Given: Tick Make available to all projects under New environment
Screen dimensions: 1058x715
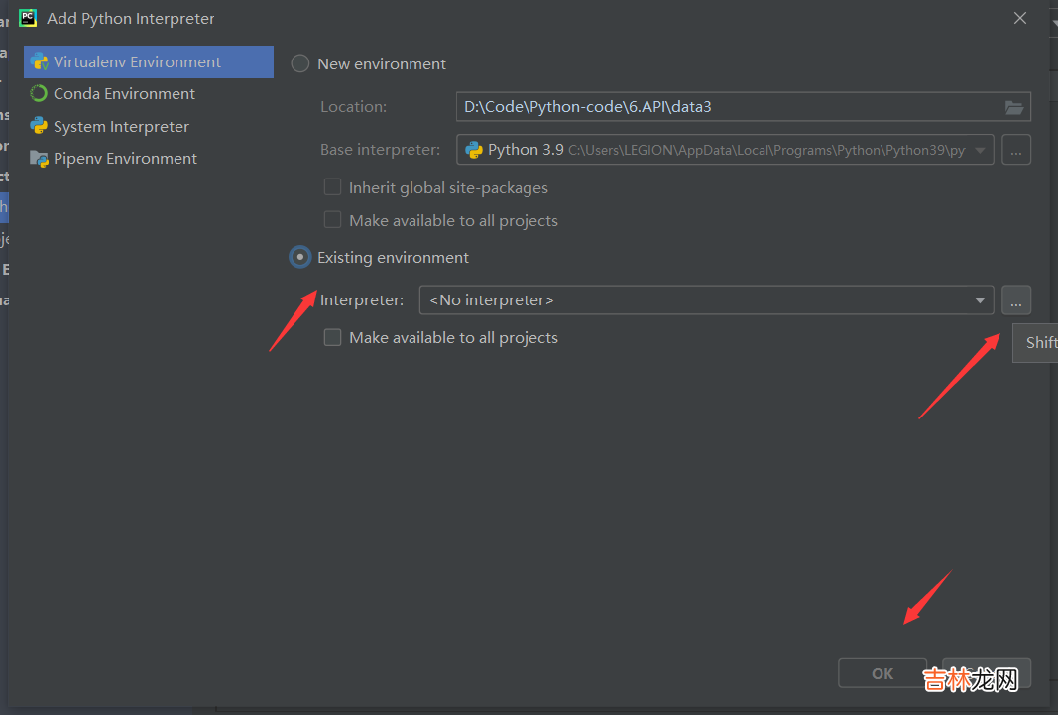Looking at the screenshot, I should point(333,220).
